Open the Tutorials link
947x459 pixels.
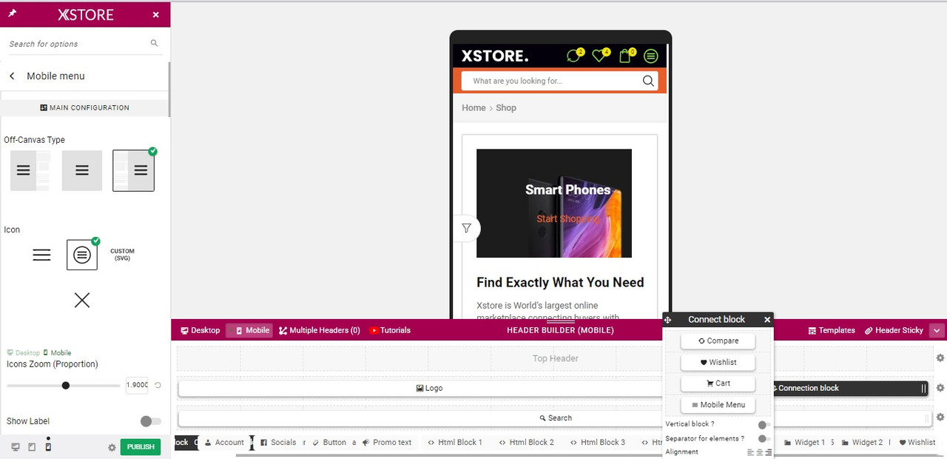pyautogui.click(x=390, y=330)
